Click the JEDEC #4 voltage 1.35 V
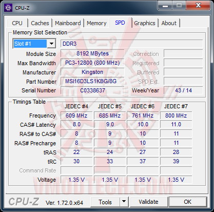214x212 pixels. [76, 180]
